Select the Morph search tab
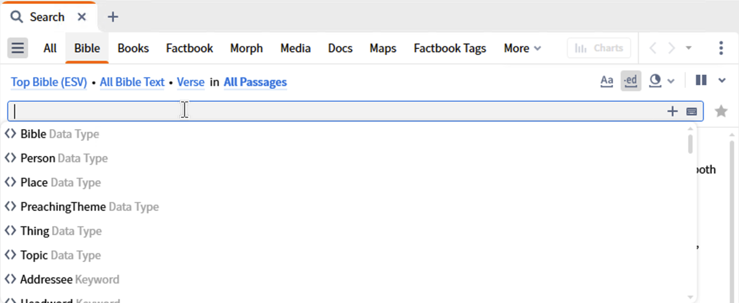Viewport: 739px width, 303px height. (x=246, y=48)
